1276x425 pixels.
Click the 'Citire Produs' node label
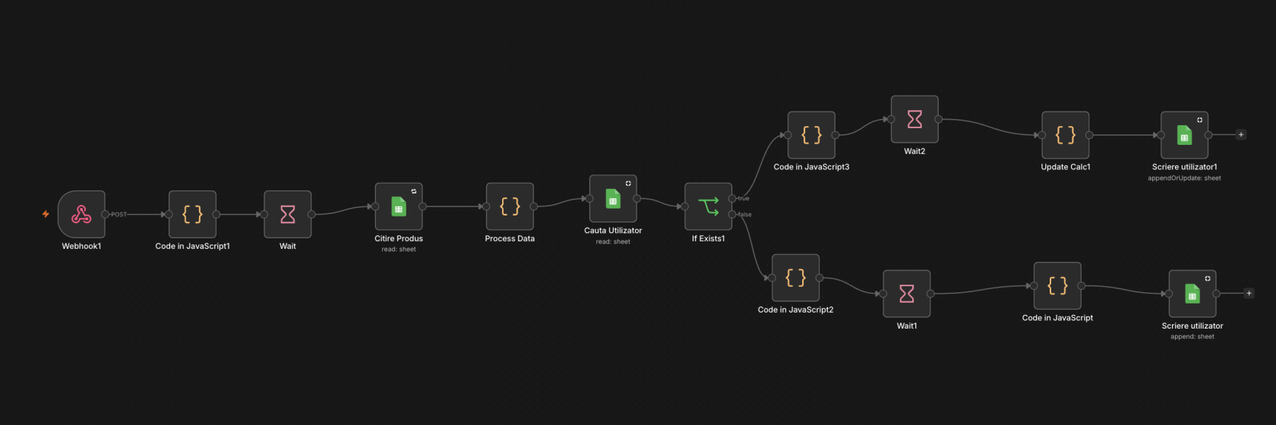[x=399, y=238]
